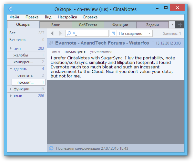Select the сделать tag
This screenshot has height=162, width=194.
click(20, 69)
